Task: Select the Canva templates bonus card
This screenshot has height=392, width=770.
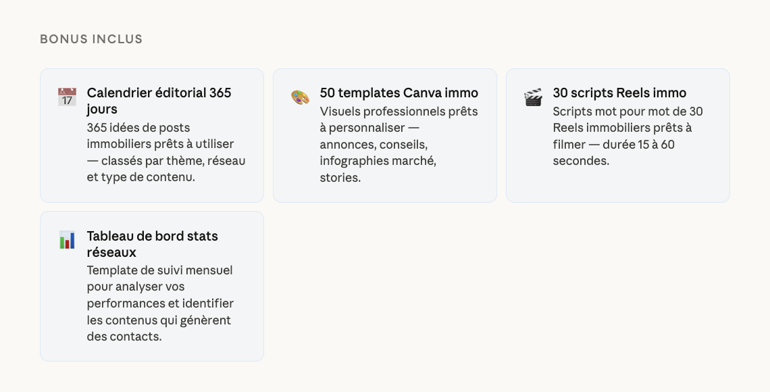Action: (385, 193)
